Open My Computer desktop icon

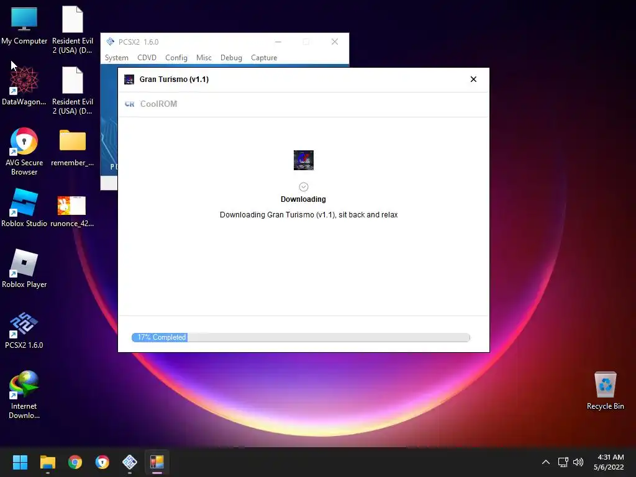pos(24,25)
